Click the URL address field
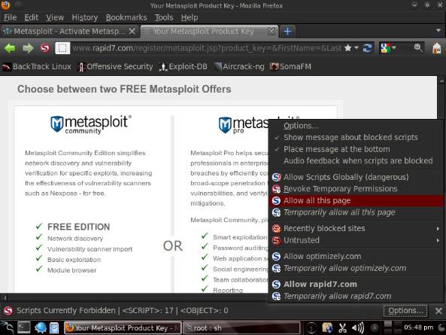The height and width of the screenshot is (335, 446). coord(207,48)
